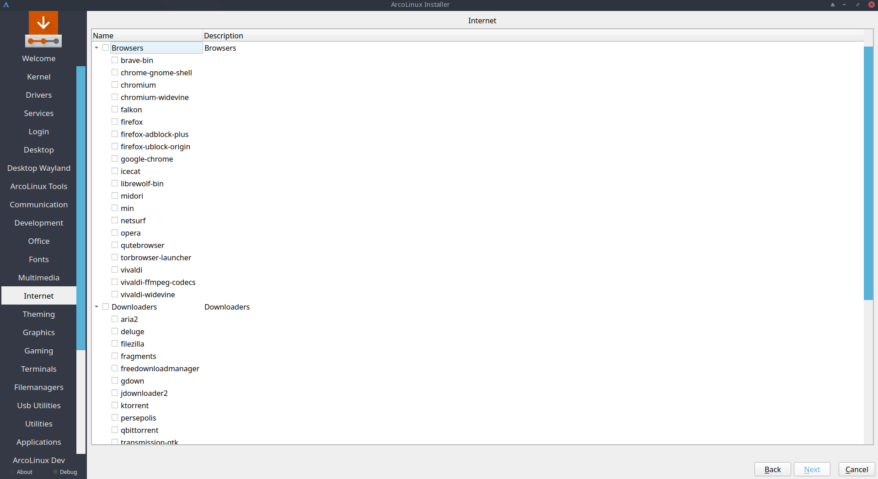Sort by the Name column header
878x479 pixels.
coord(147,36)
